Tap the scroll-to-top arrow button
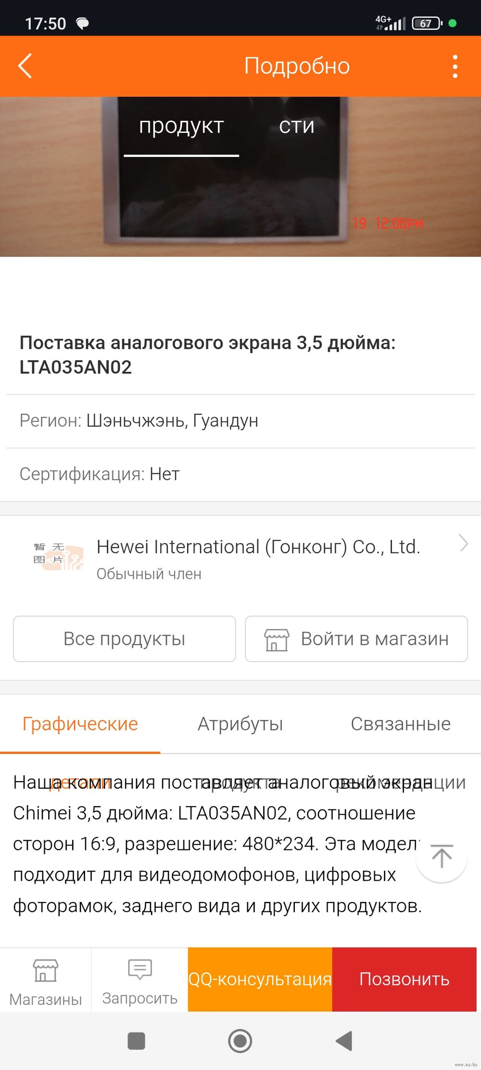The image size is (481, 1070). pos(442,857)
